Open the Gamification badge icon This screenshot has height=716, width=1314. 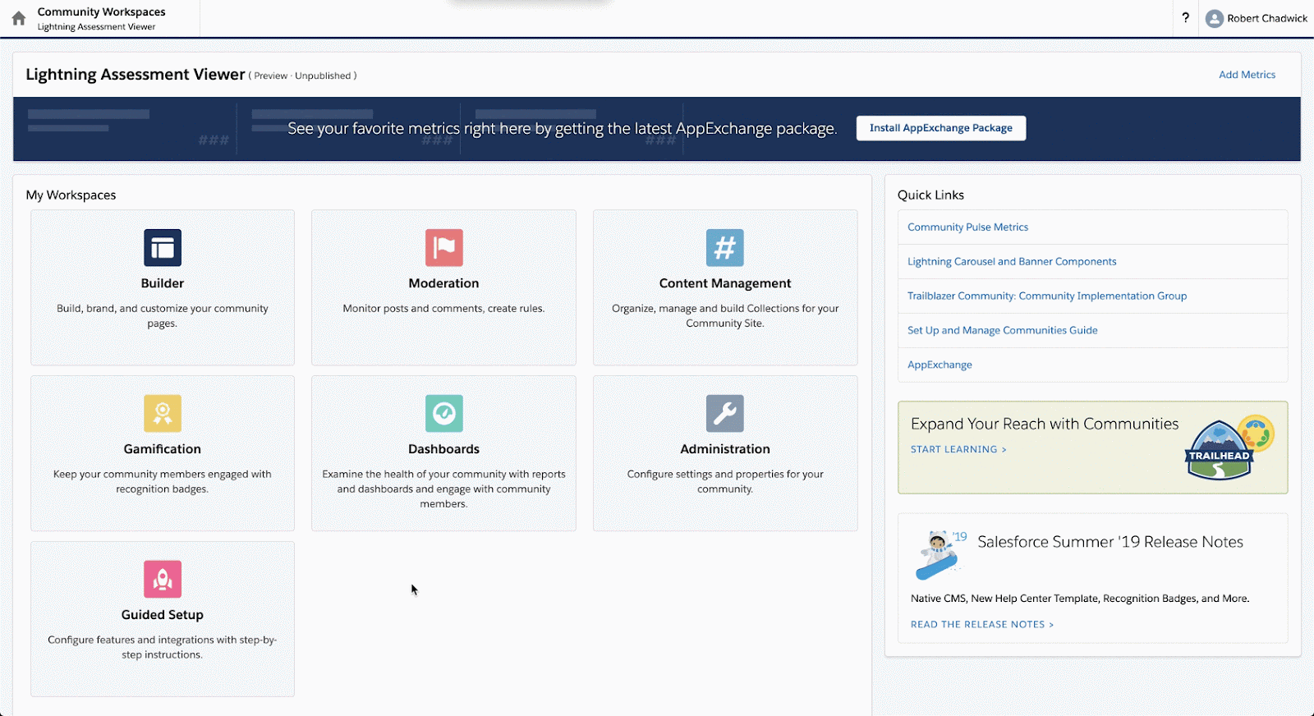163,414
